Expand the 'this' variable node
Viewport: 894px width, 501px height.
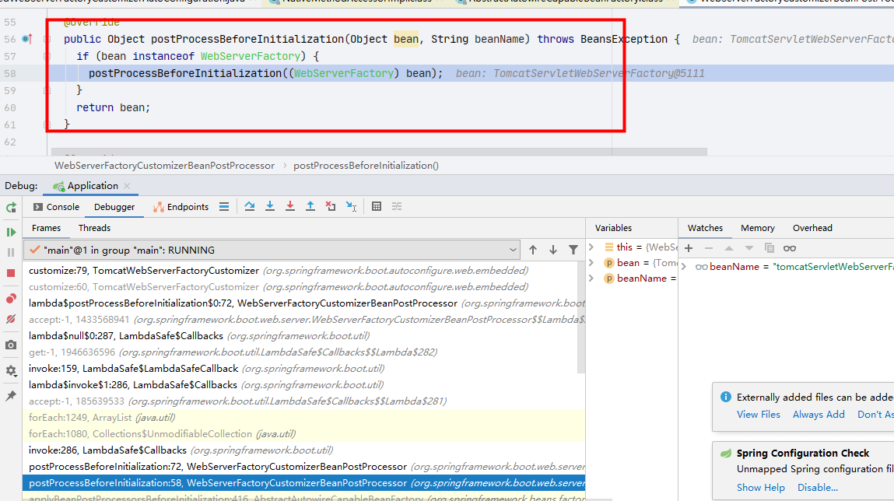[x=592, y=247]
